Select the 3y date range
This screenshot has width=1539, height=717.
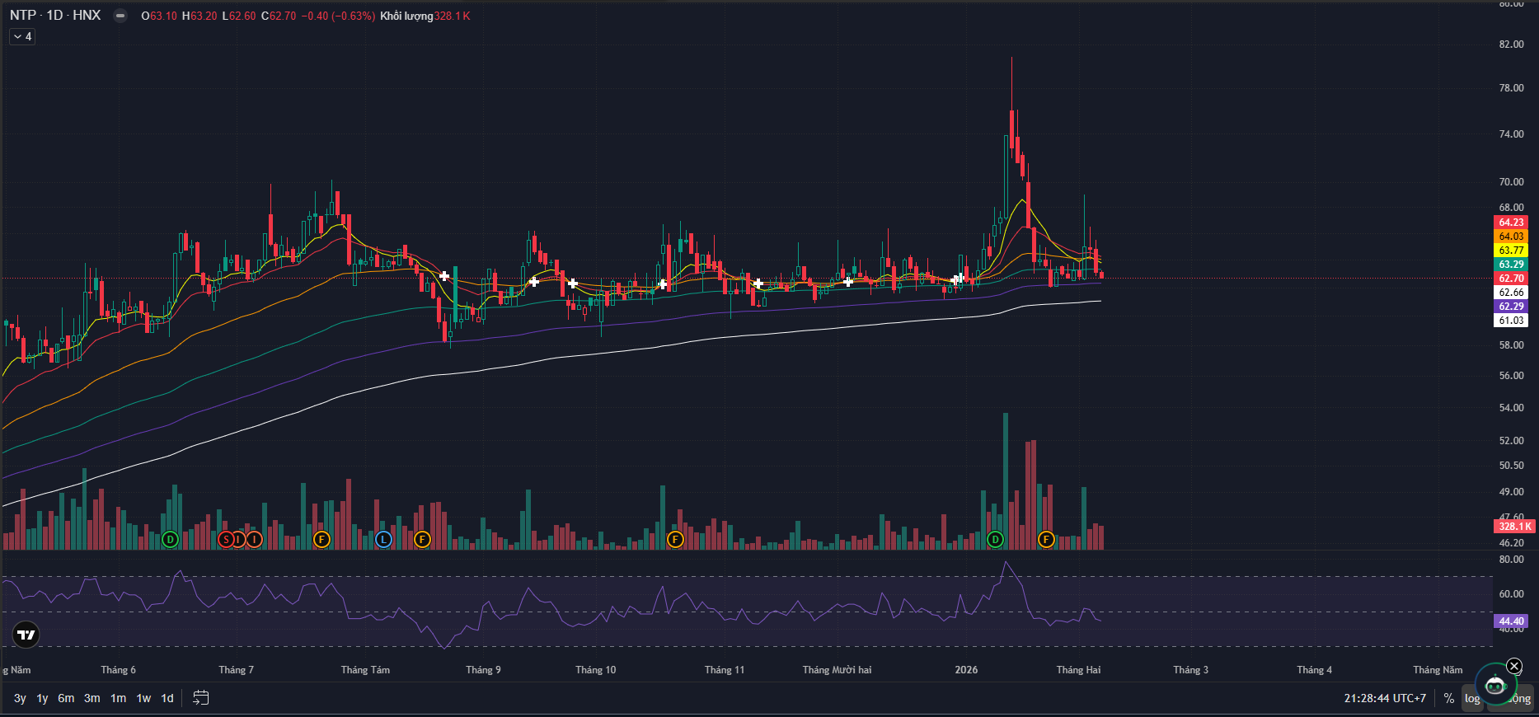coord(20,698)
